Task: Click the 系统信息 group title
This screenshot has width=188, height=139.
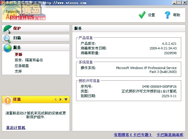Action: [86, 62]
